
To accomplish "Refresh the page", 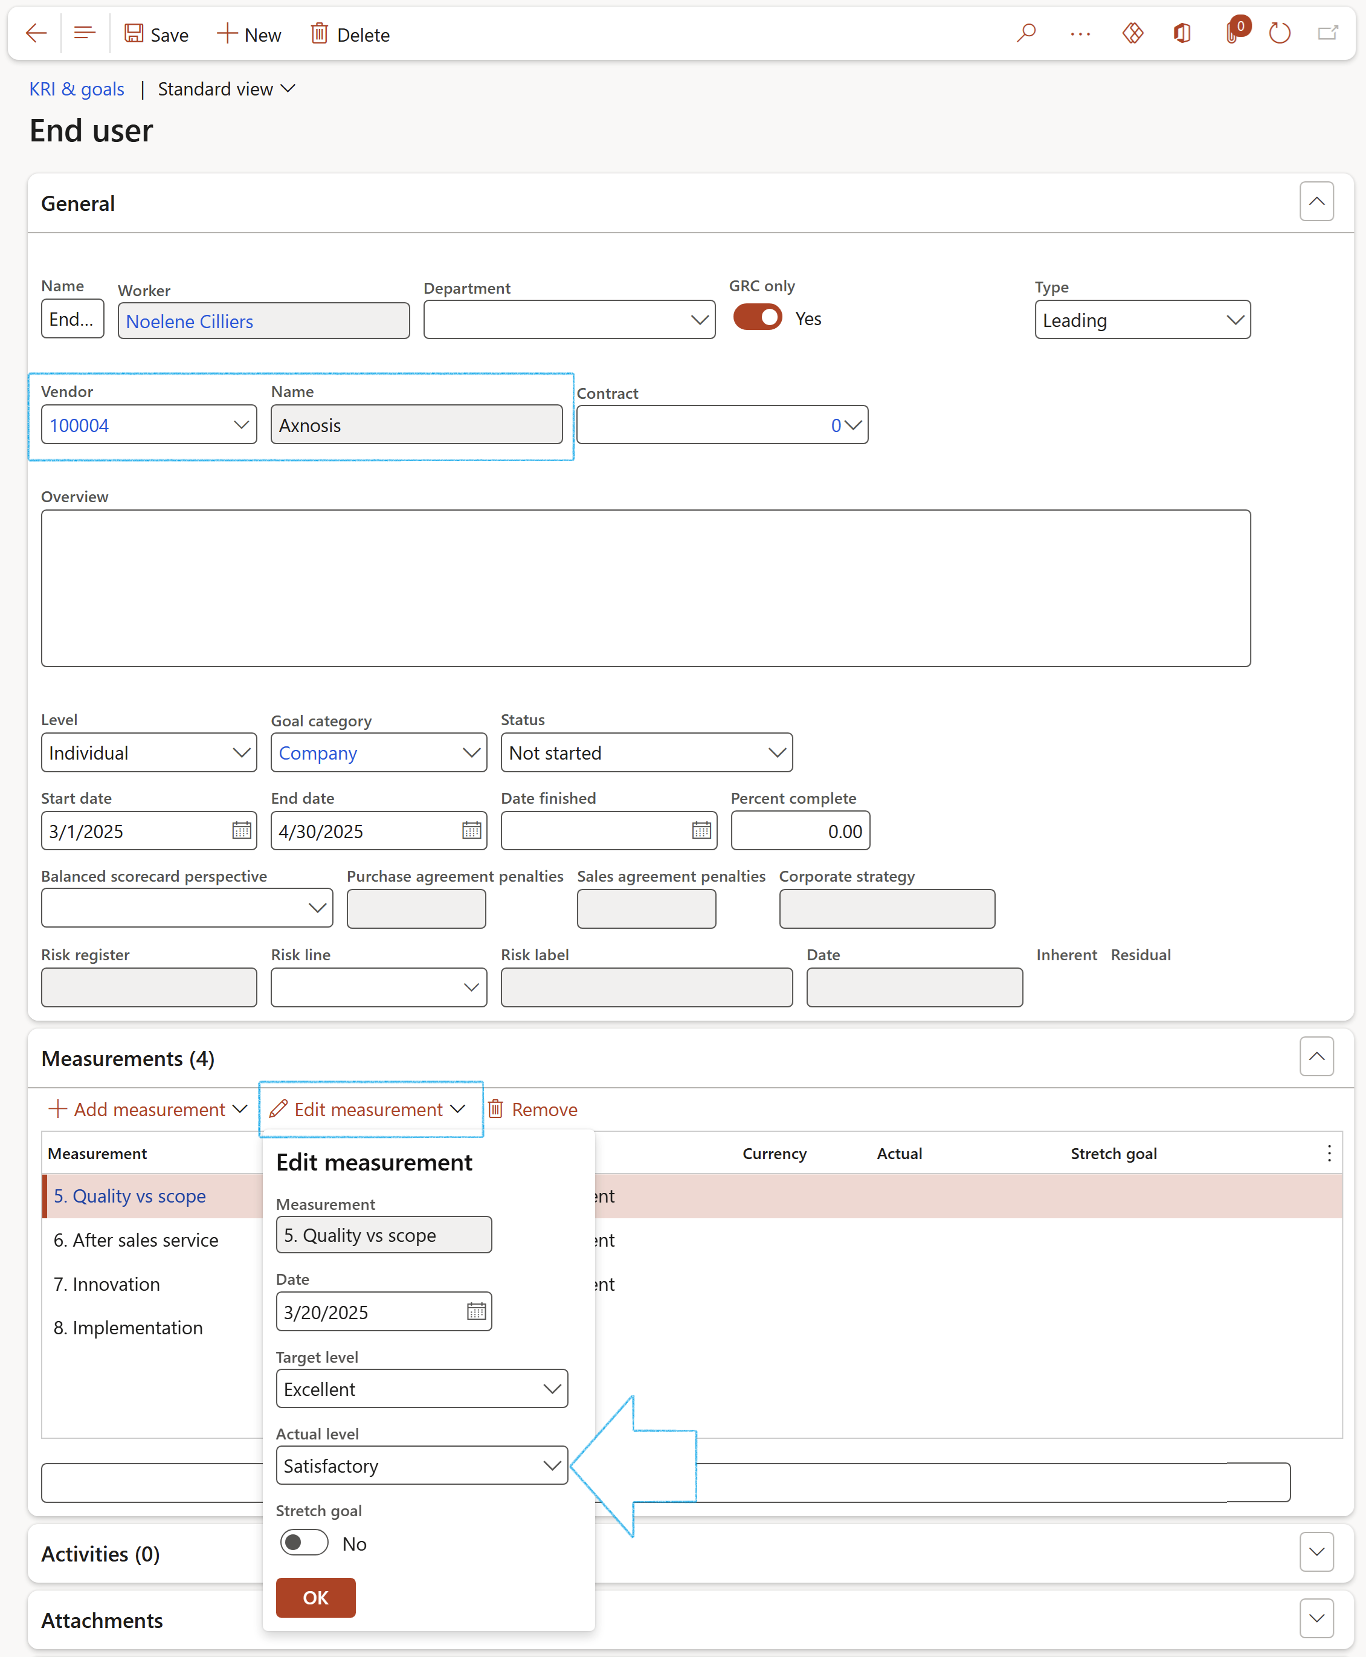I will pos(1280,34).
